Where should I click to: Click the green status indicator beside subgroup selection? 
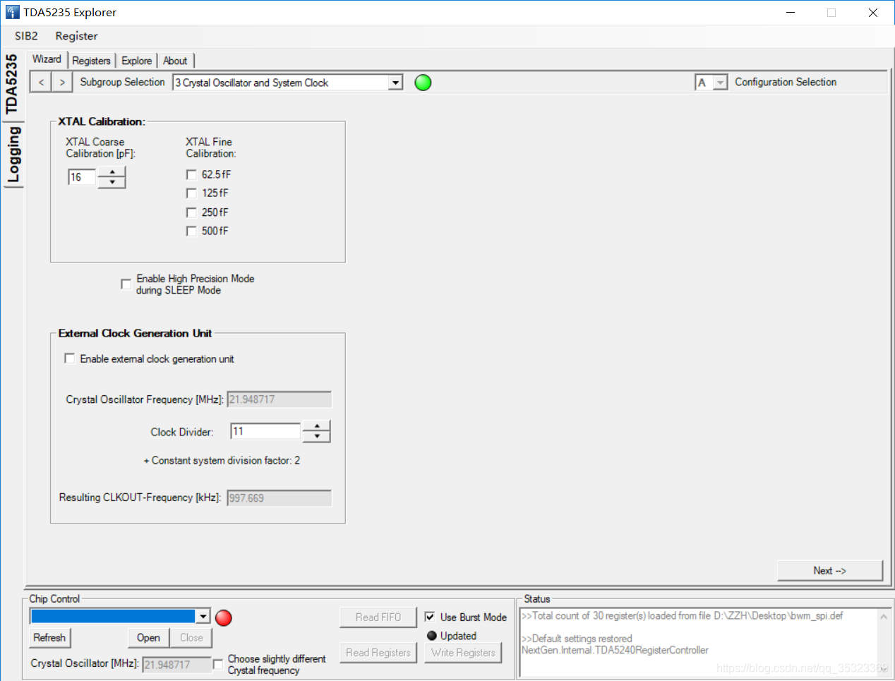[423, 83]
